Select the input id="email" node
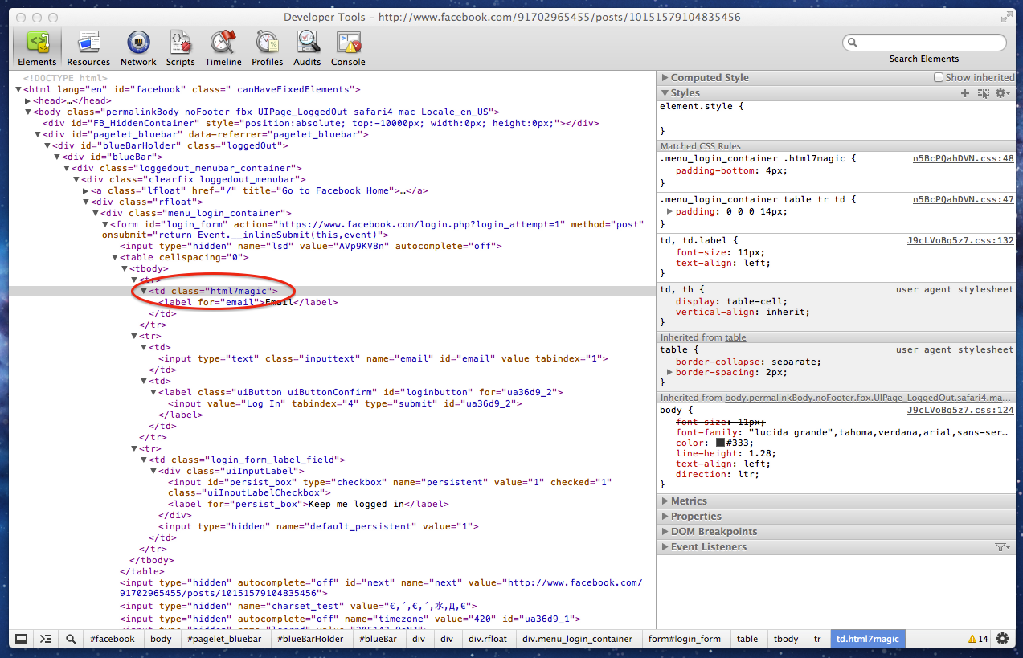Viewport: 1023px width, 658px height. (x=383, y=359)
